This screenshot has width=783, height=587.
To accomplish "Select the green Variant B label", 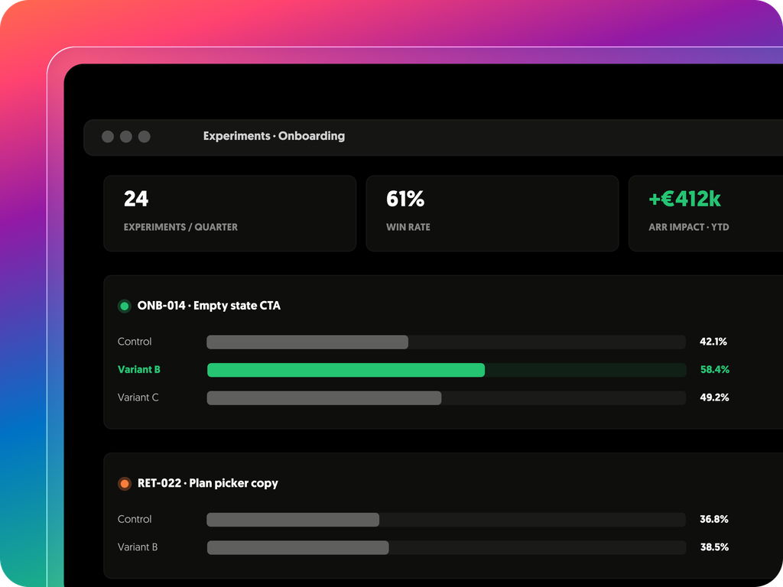I will pos(139,370).
